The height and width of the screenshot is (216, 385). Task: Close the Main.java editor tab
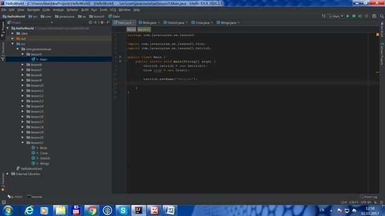click(x=134, y=23)
